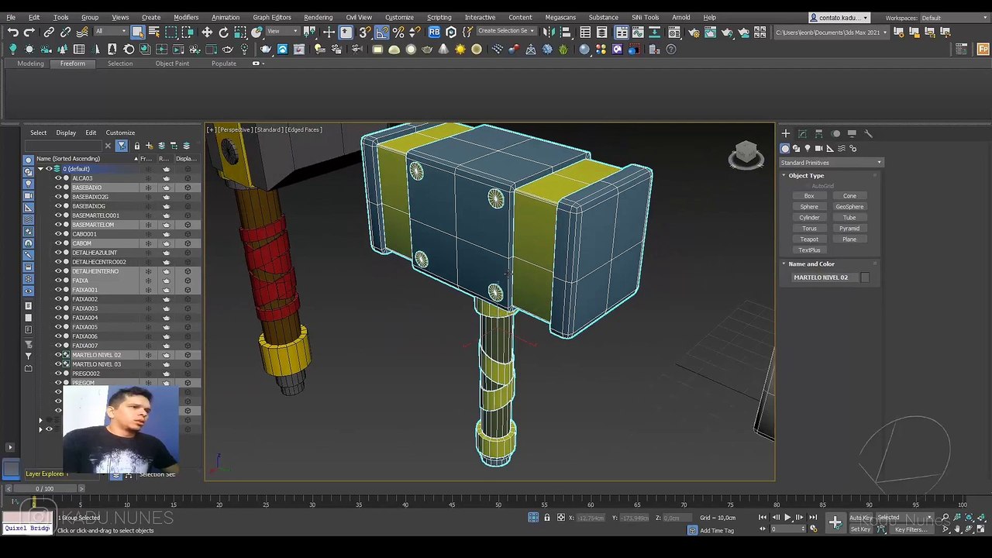Click the Redo arrow in the main toolbar
The image size is (992, 558).
point(29,32)
